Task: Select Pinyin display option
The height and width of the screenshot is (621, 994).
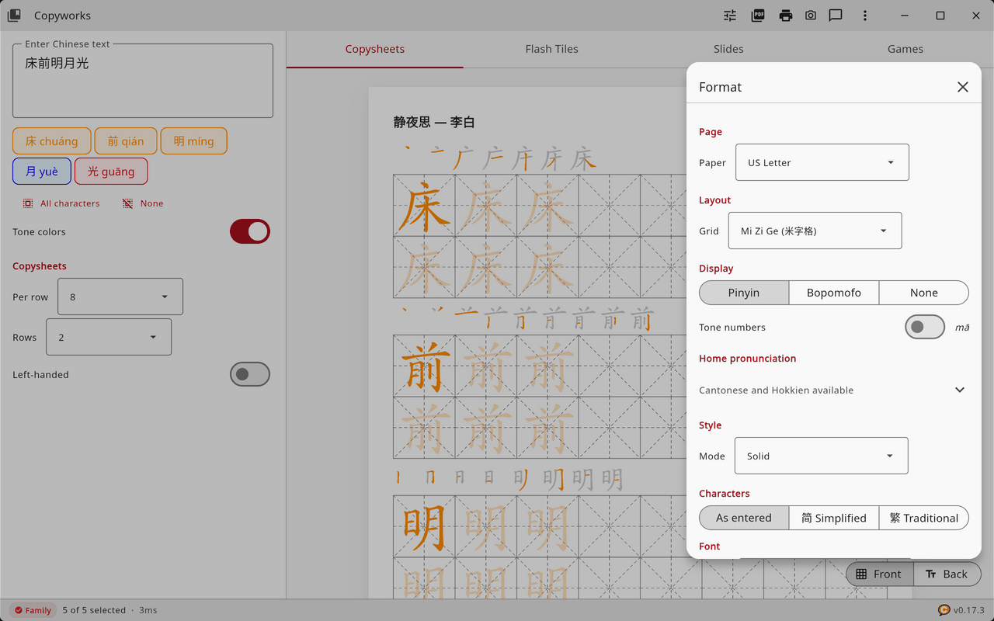Action: coord(744,293)
